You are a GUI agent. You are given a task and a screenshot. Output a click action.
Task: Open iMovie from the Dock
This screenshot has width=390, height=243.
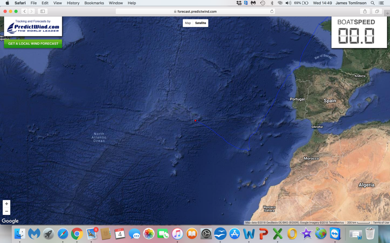(307, 234)
